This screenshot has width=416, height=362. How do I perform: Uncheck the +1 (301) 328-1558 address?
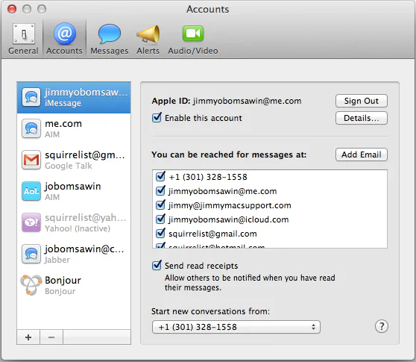(160, 176)
